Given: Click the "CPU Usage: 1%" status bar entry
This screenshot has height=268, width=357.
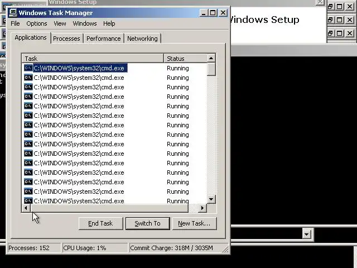Looking at the screenshot, I should (95, 248).
